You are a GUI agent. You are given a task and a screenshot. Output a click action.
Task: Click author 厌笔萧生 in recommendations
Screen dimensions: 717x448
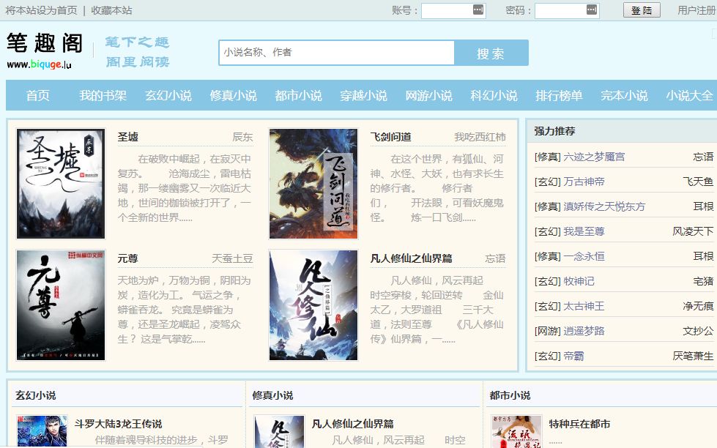coord(693,356)
